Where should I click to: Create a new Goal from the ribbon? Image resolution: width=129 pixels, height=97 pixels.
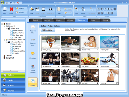coord(32,9)
